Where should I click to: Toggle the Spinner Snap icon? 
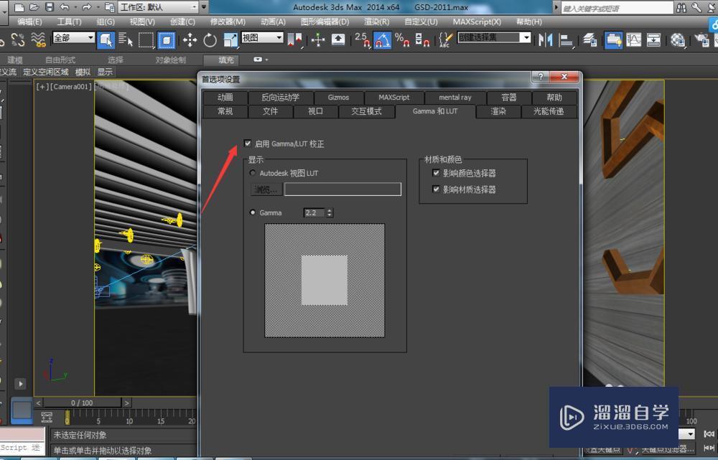(421, 39)
